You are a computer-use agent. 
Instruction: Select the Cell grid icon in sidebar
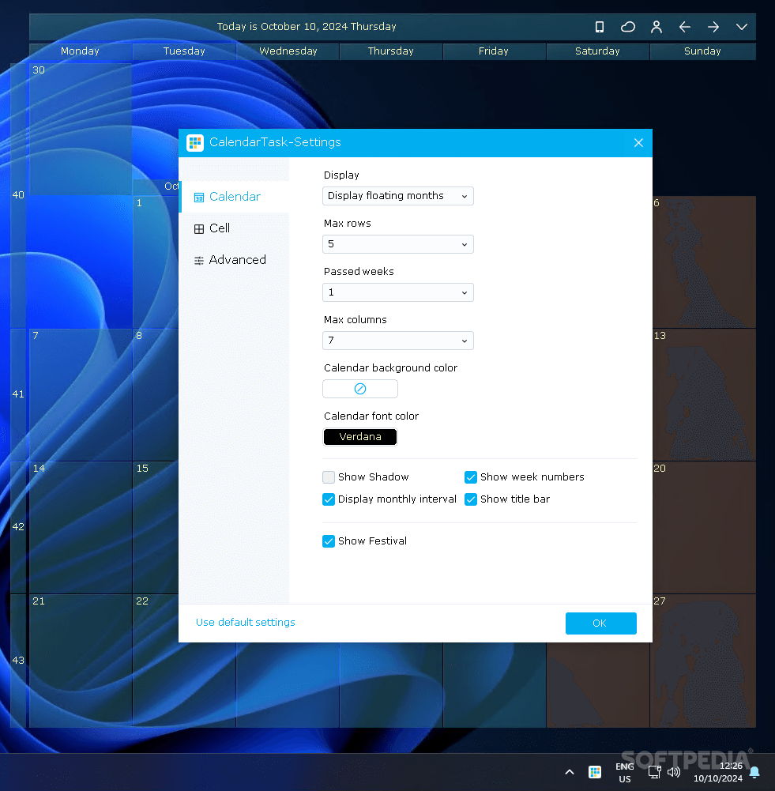(198, 228)
